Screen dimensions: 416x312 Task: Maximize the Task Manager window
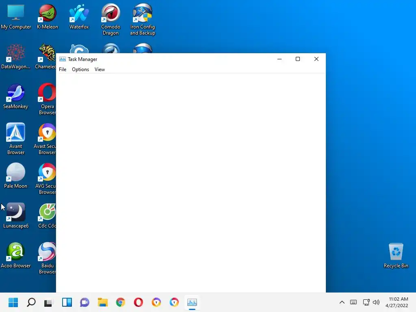tap(298, 59)
